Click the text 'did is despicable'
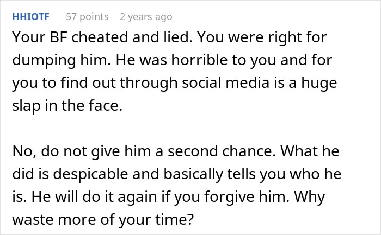The height and width of the screenshot is (235, 381). coord(70,174)
